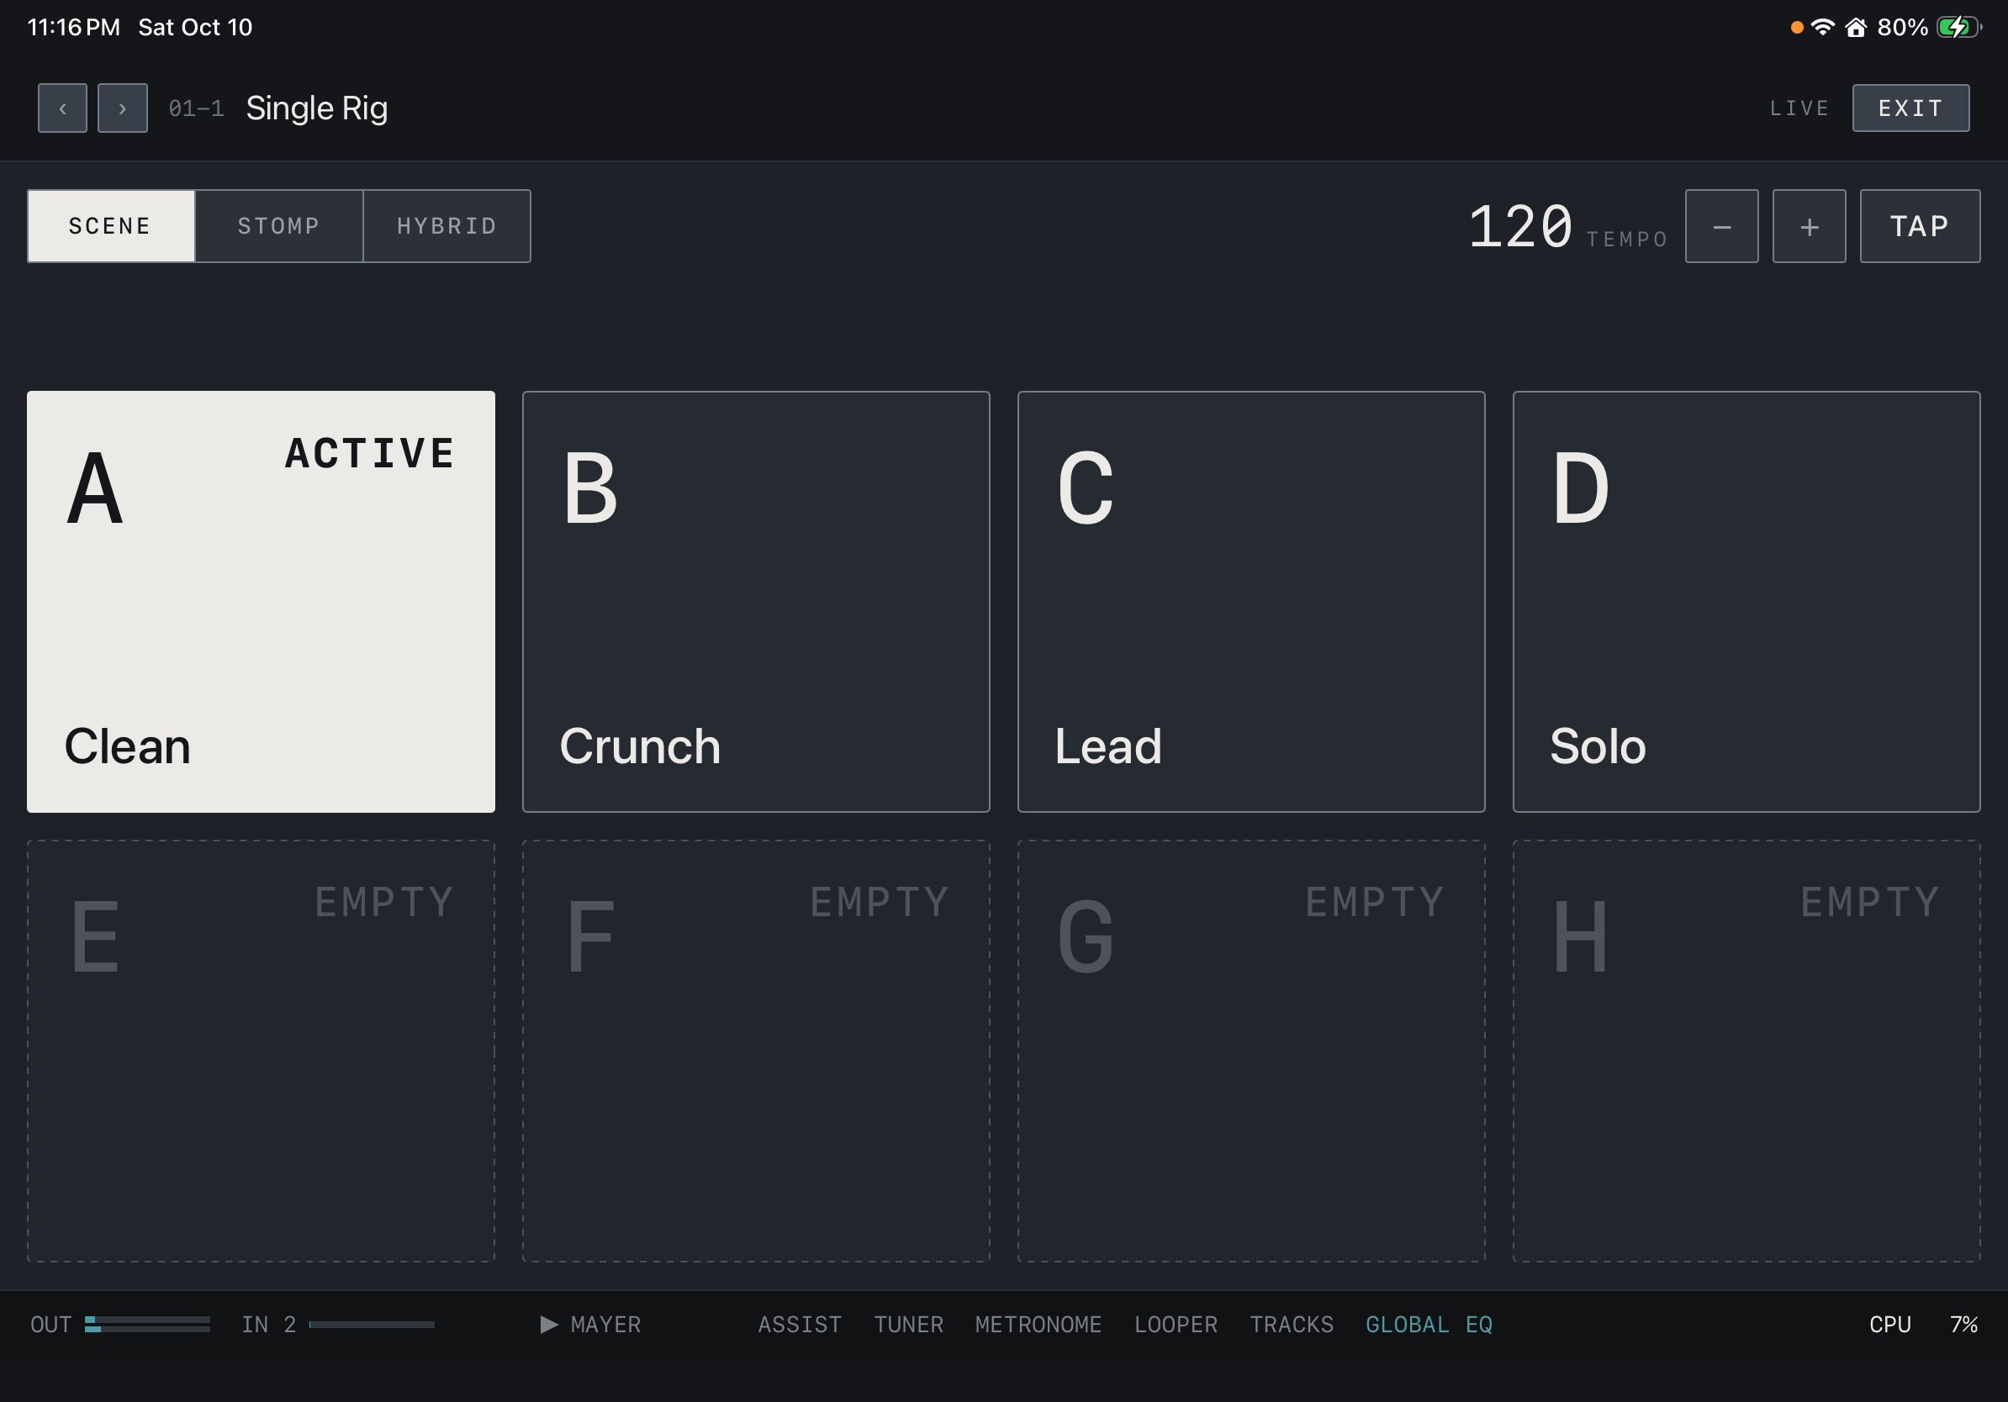Viewport: 2008px width, 1402px height.
Task: Decrease tempo with the minus button
Action: [1721, 226]
